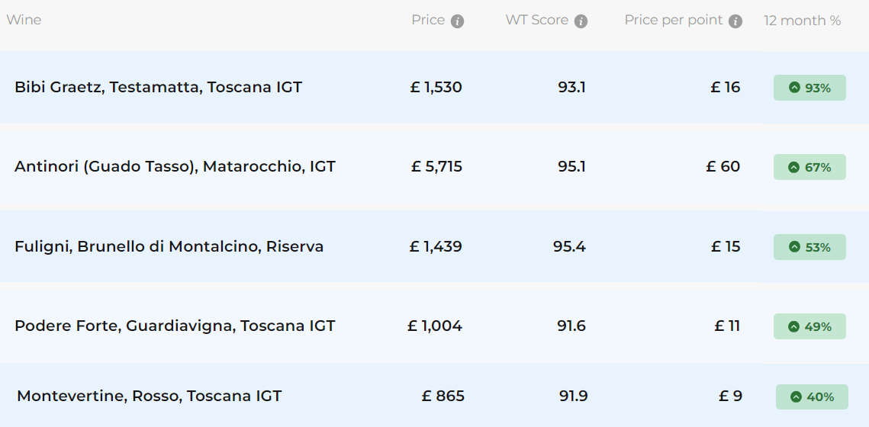869x427 pixels.
Task: Open Bibi Graetz, Testamatta, Toscana IGT
Action: [158, 87]
